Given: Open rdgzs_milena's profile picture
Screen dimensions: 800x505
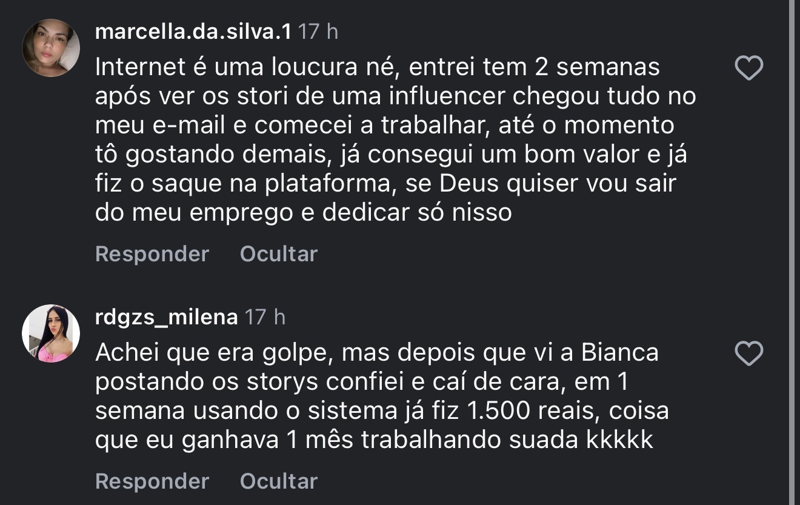Looking at the screenshot, I should click(x=51, y=333).
